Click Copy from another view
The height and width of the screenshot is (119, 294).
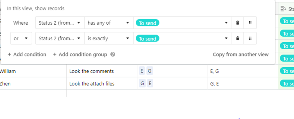[241, 55]
